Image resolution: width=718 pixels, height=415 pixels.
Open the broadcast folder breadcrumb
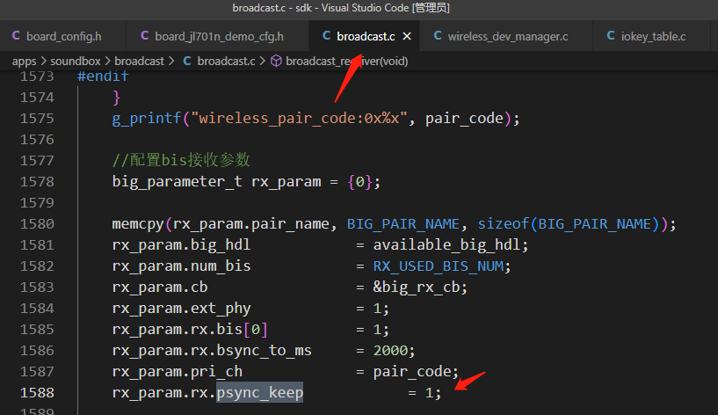tap(139, 61)
